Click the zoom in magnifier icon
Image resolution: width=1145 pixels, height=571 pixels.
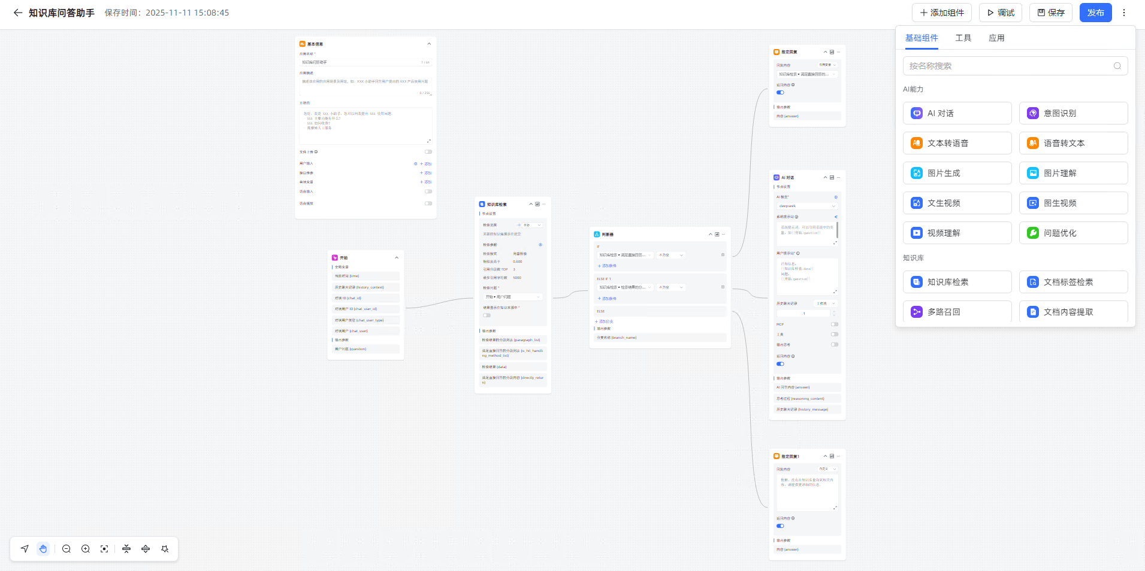pyautogui.click(x=86, y=549)
